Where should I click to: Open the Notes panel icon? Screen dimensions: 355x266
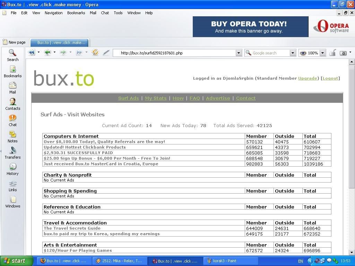(x=12, y=136)
